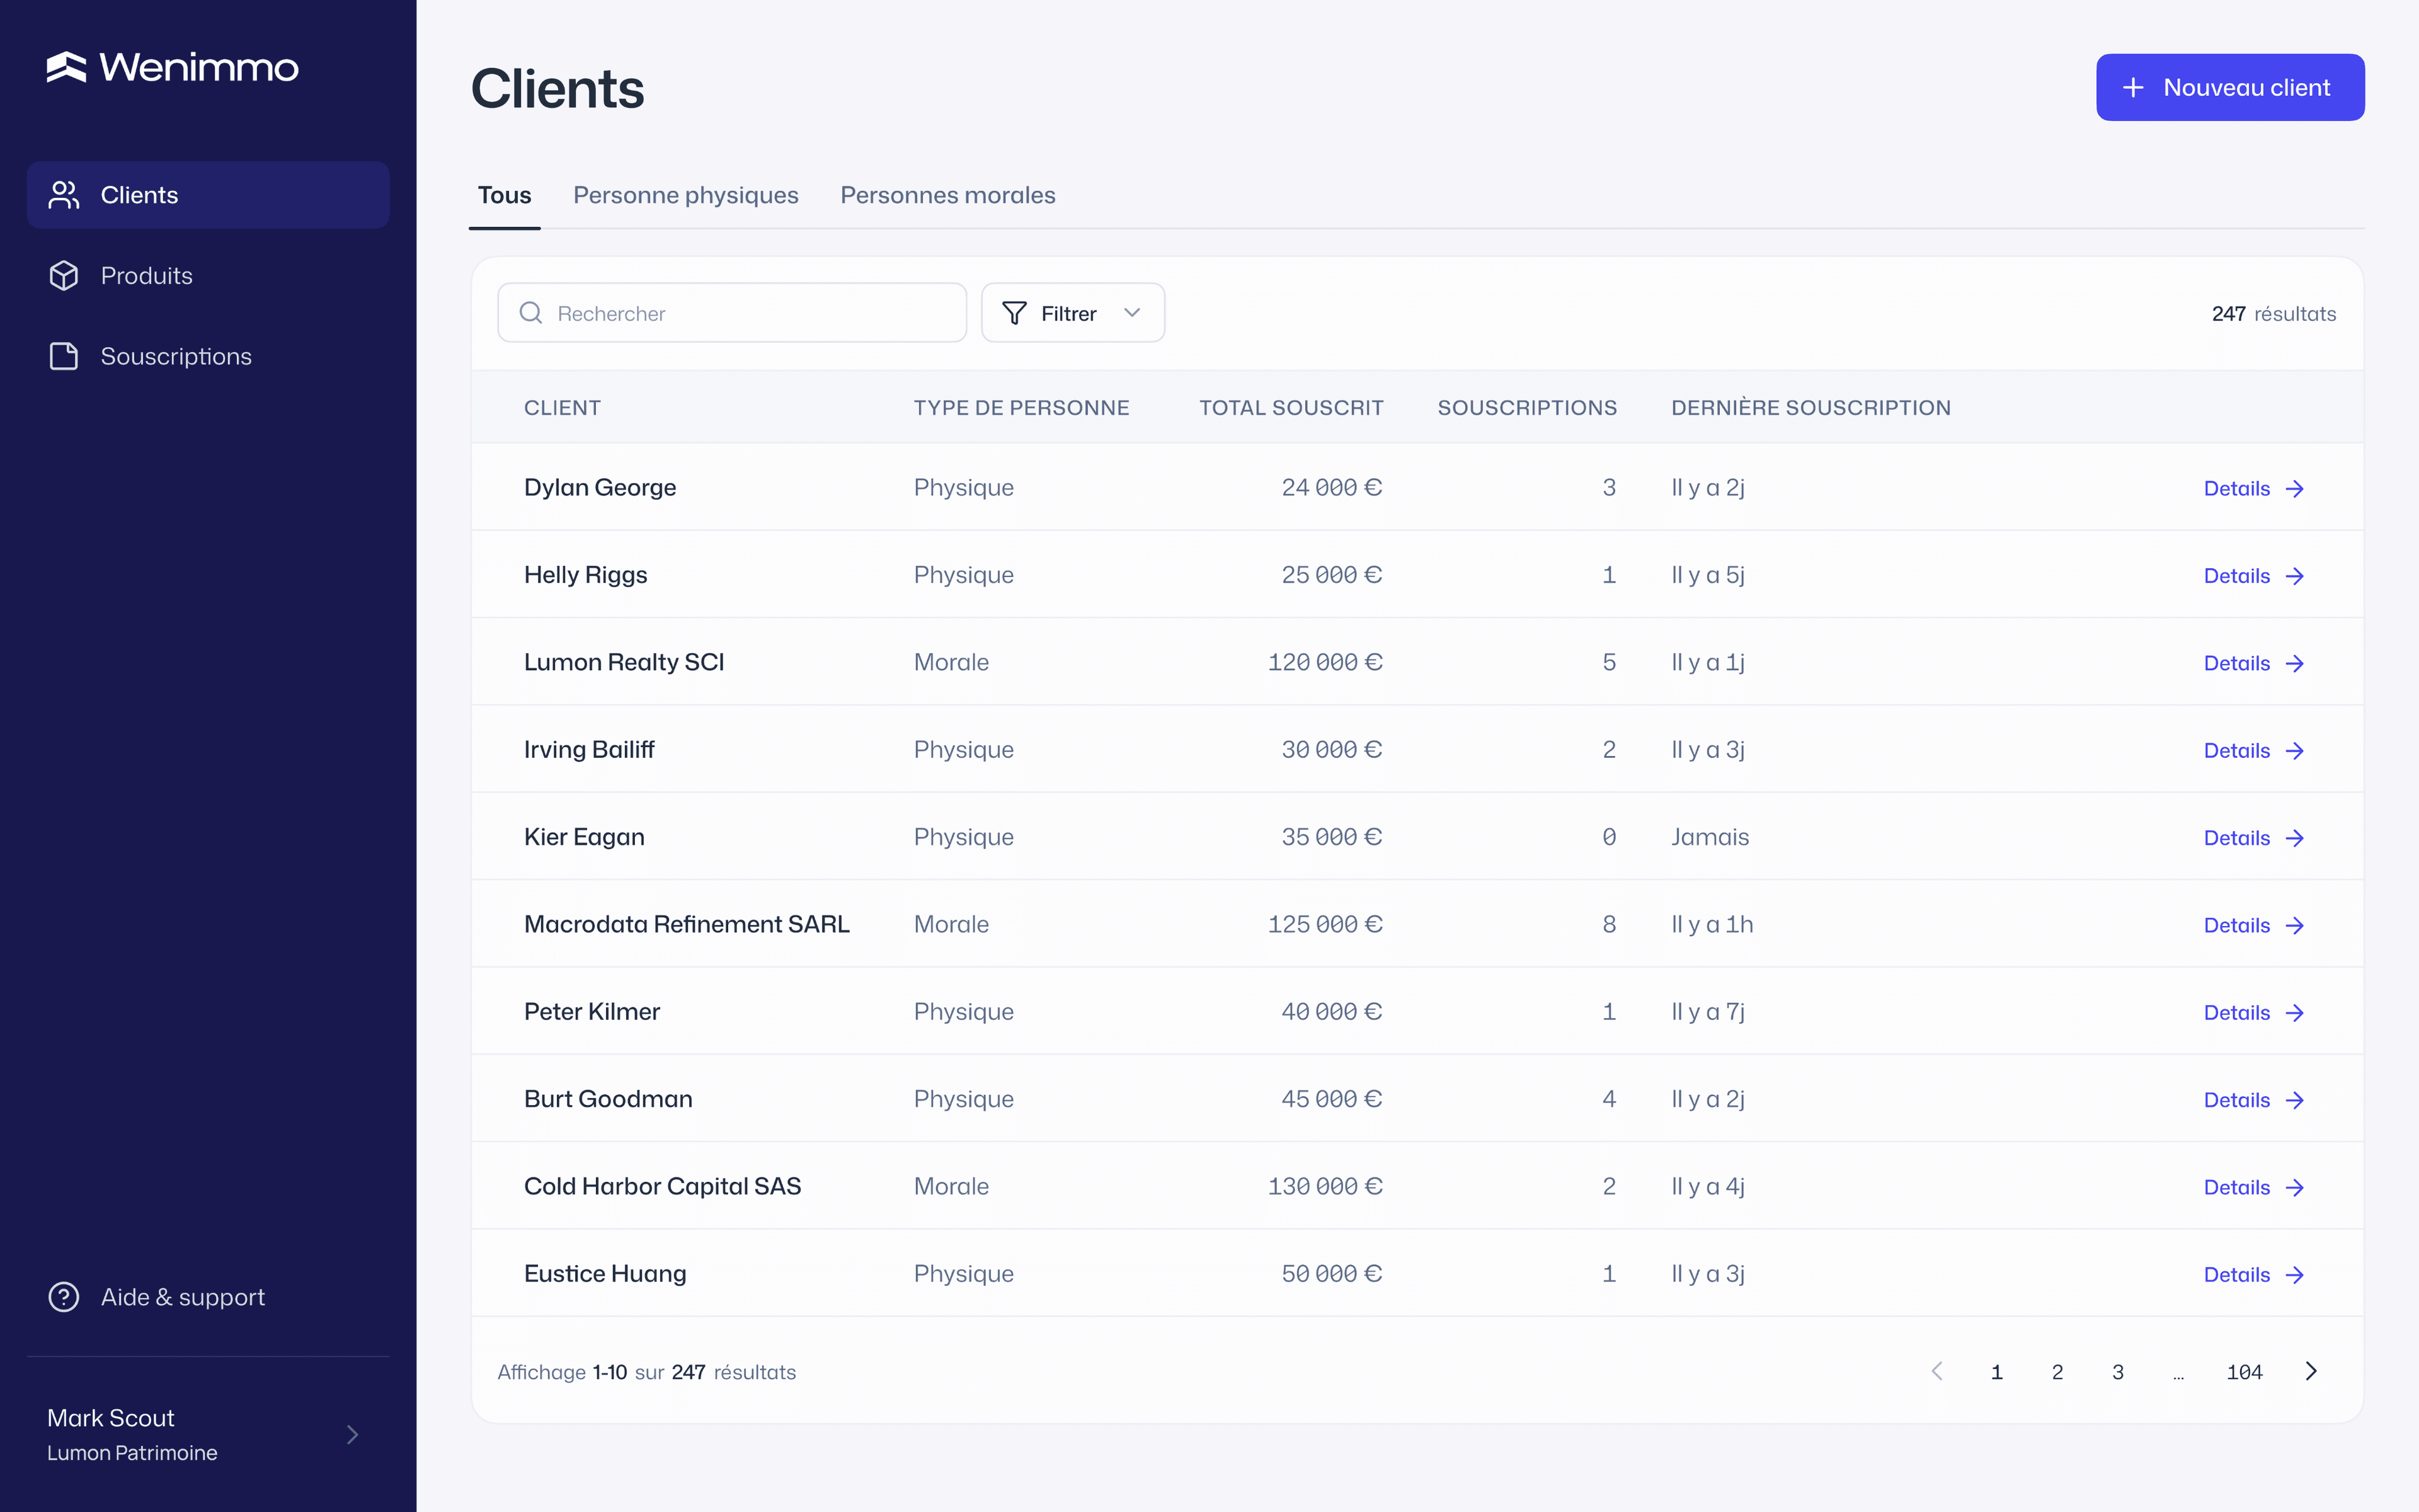
Task: Click the arrow icon in Eustice Huang's row
Action: 2295,1274
